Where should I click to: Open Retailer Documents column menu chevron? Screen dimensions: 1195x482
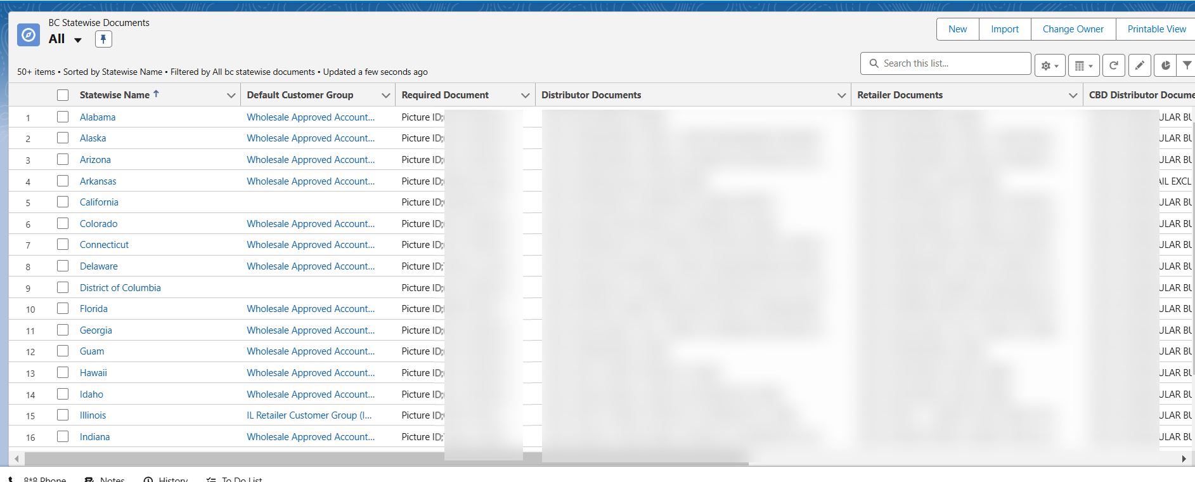click(1073, 95)
